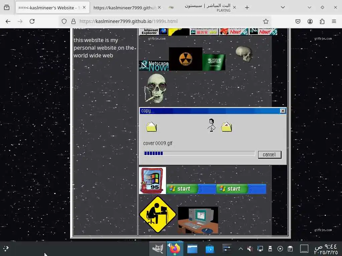
Task: Click the yellow computer user warning sign
Action: [158, 214]
